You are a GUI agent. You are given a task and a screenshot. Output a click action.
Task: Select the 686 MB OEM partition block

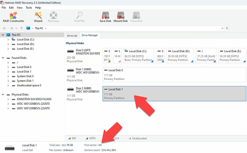tap(160, 55)
